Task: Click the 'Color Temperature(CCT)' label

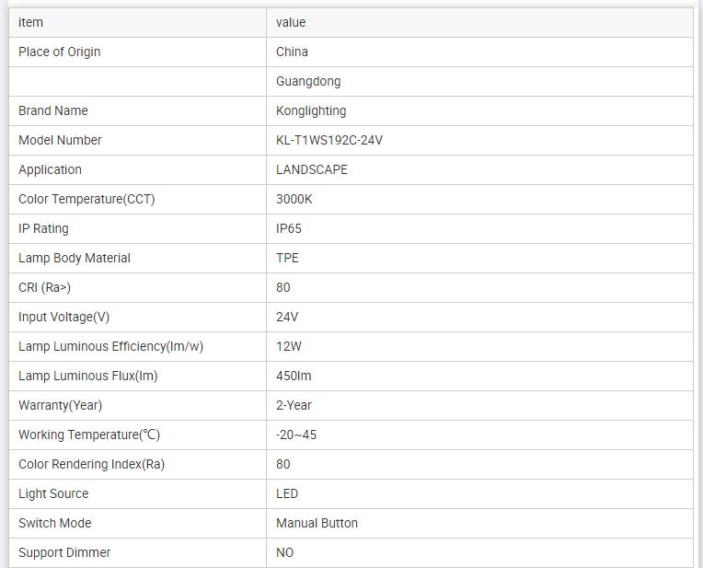Action: 86,199
